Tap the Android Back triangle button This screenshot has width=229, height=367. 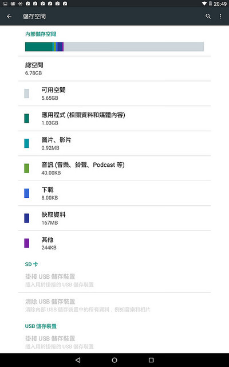coord(78,360)
